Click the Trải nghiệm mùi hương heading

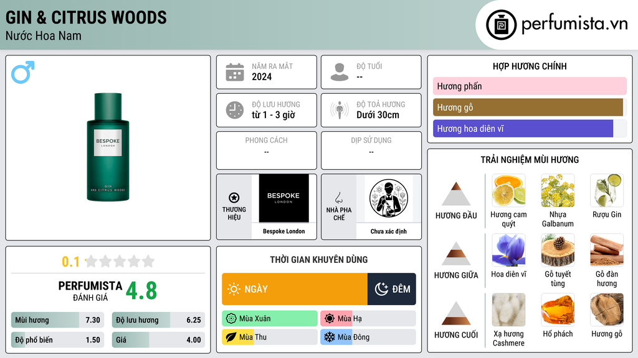530,160
